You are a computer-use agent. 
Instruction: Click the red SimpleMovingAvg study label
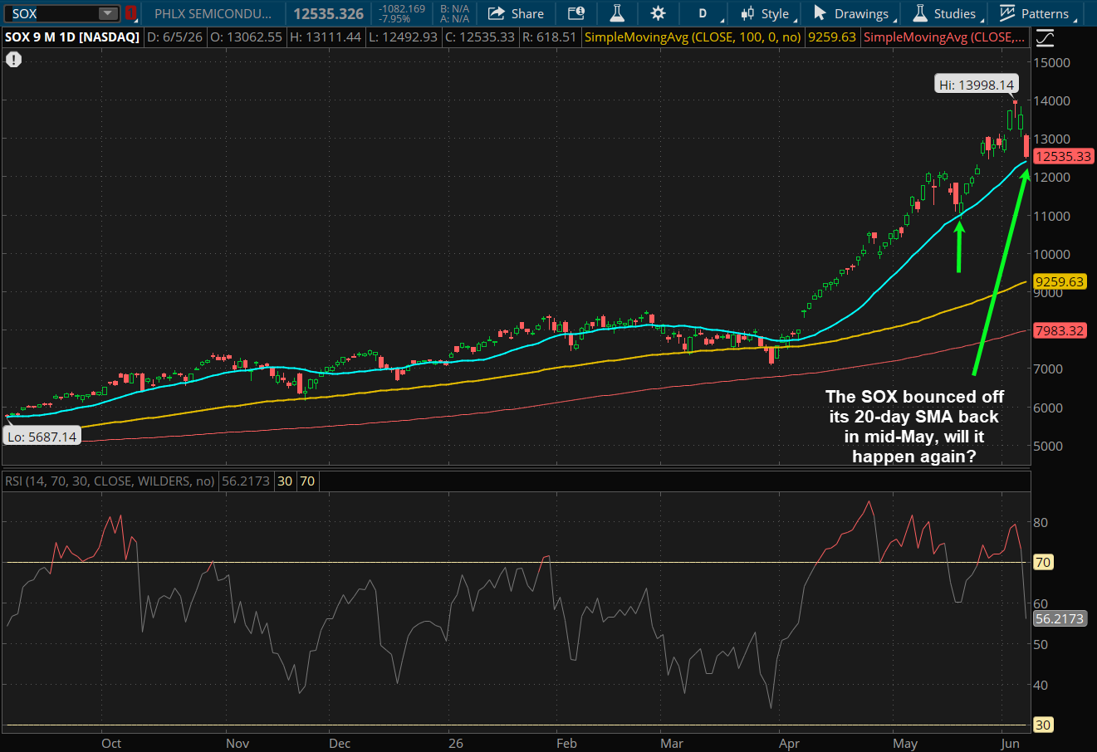(x=943, y=37)
